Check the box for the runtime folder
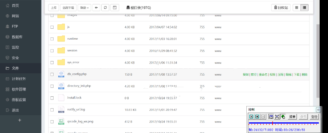This screenshot has width=328, height=133. pos(52,39)
